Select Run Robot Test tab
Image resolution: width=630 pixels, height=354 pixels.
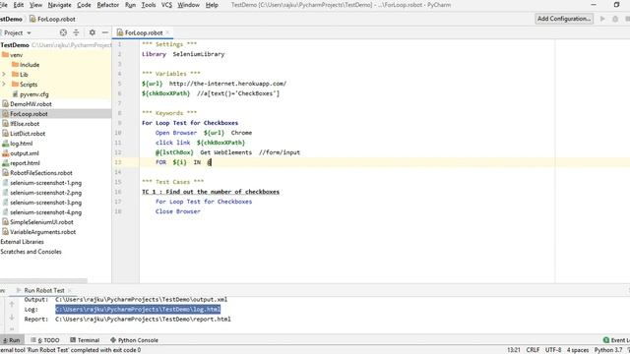[x=44, y=290]
